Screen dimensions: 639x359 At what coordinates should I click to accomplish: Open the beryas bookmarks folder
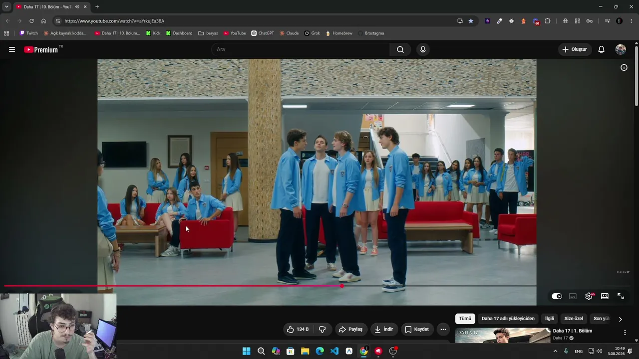[x=208, y=33]
